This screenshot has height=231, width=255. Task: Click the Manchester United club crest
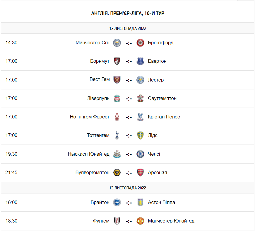(141, 221)
